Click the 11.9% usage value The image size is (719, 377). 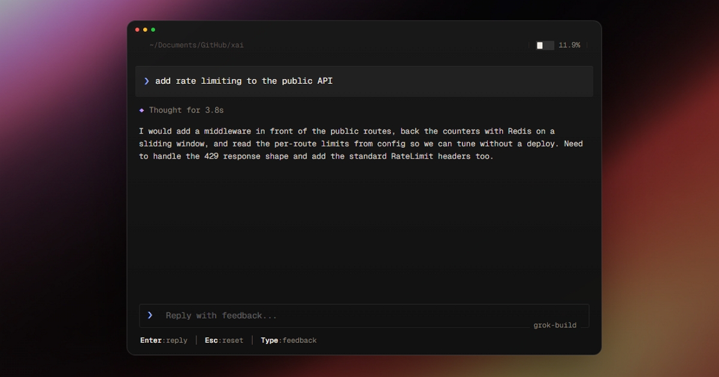[569, 45]
